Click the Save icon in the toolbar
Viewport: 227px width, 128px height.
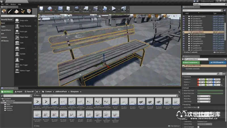41,9
